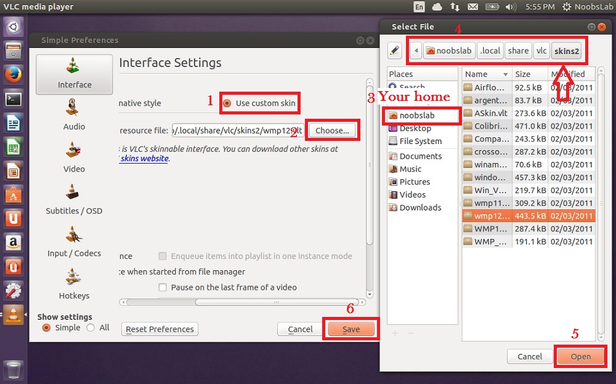Select Desktop in Places
The height and width of the screenshot is (384, 616).
coord(423,129)
